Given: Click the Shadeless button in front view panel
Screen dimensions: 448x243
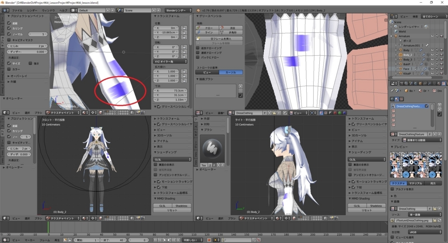Looking at the screenshot, I should click(x=181, y=206).
